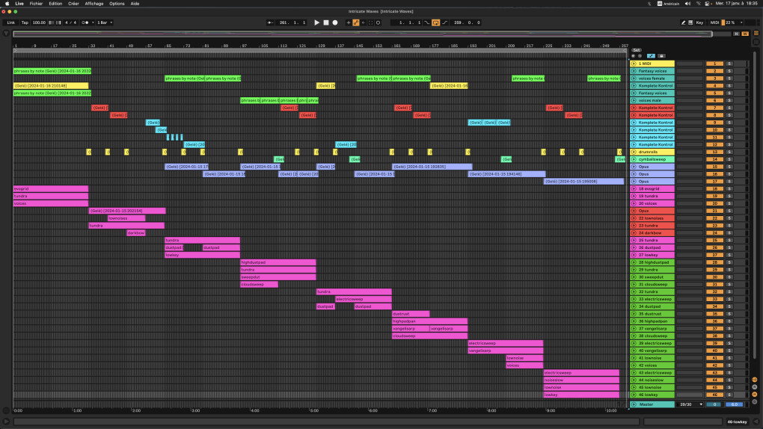Unfold the cymbalsweep track
Screen dimensions: 763x429
tap(634, 159)
